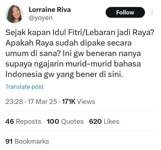Open the Lorraine Riva display name
The image size is (161, 150).
[50, 10]
